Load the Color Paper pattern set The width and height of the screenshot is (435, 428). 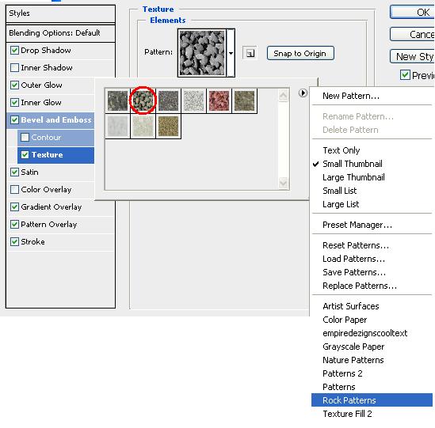coord(345,320)
